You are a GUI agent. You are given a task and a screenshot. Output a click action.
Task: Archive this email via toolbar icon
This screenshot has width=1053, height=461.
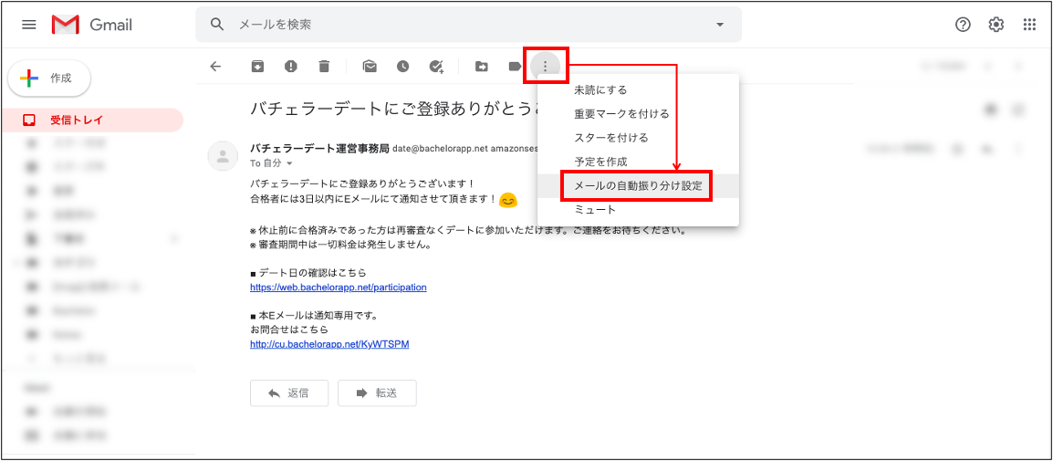point(258,66)
